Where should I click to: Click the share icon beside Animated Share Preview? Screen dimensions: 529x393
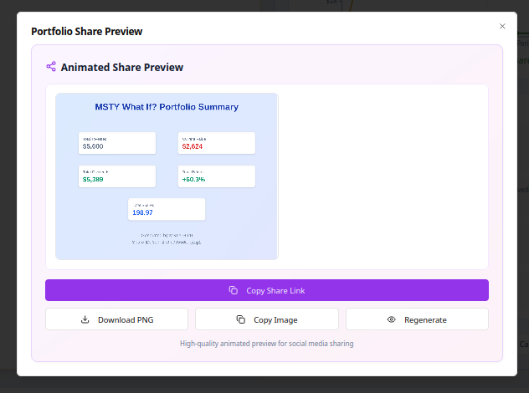pyautogui.click(x=51, y=67)
